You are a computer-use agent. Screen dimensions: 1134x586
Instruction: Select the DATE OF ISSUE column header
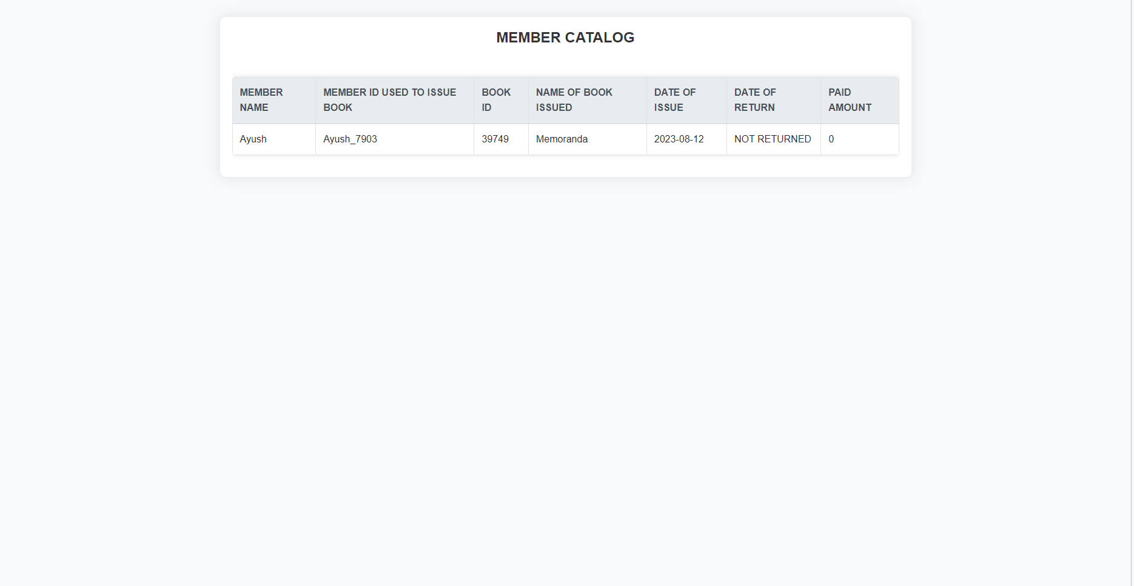pos(675,100)
